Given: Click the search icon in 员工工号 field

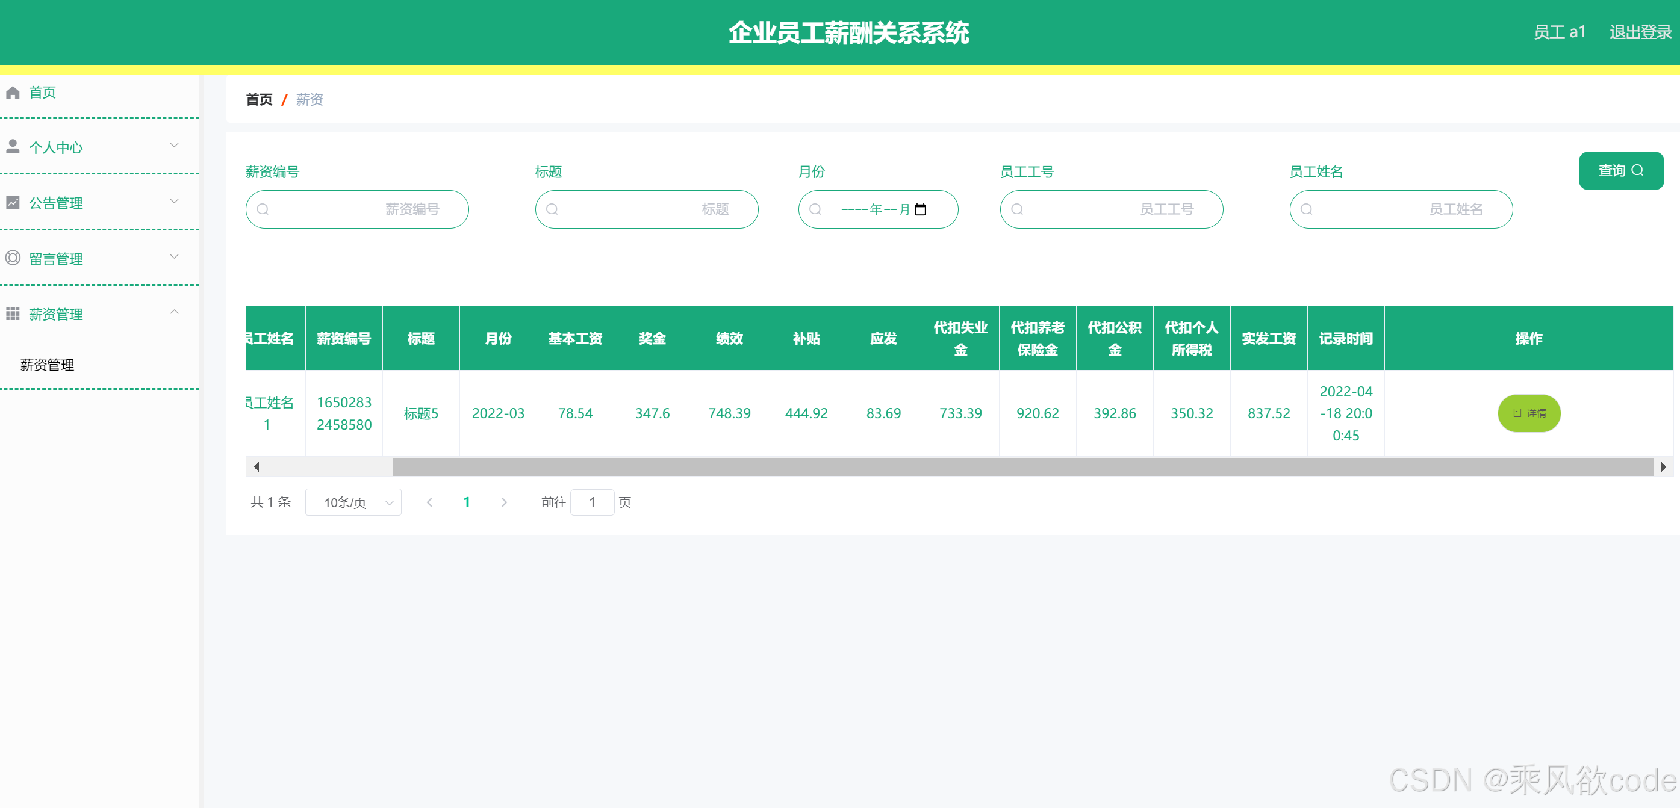Looking at the screenshot, I should click(1017, 209).
